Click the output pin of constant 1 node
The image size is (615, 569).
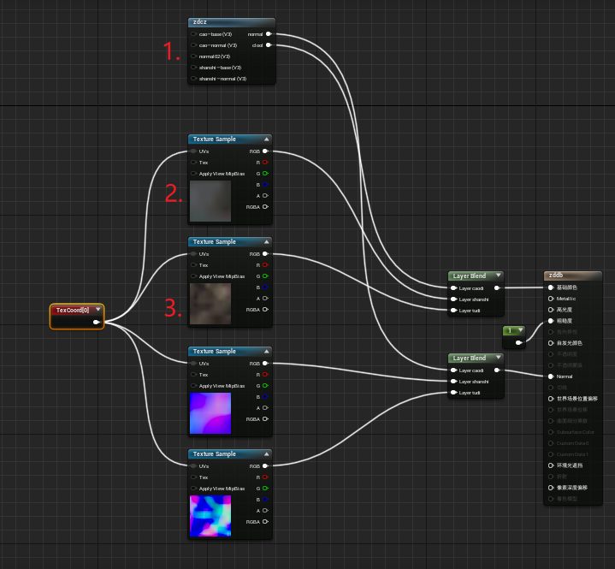518,342
